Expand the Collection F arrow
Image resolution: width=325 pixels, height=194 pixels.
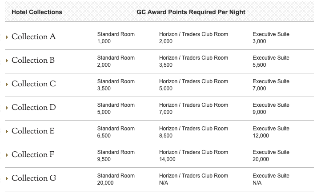7,155
